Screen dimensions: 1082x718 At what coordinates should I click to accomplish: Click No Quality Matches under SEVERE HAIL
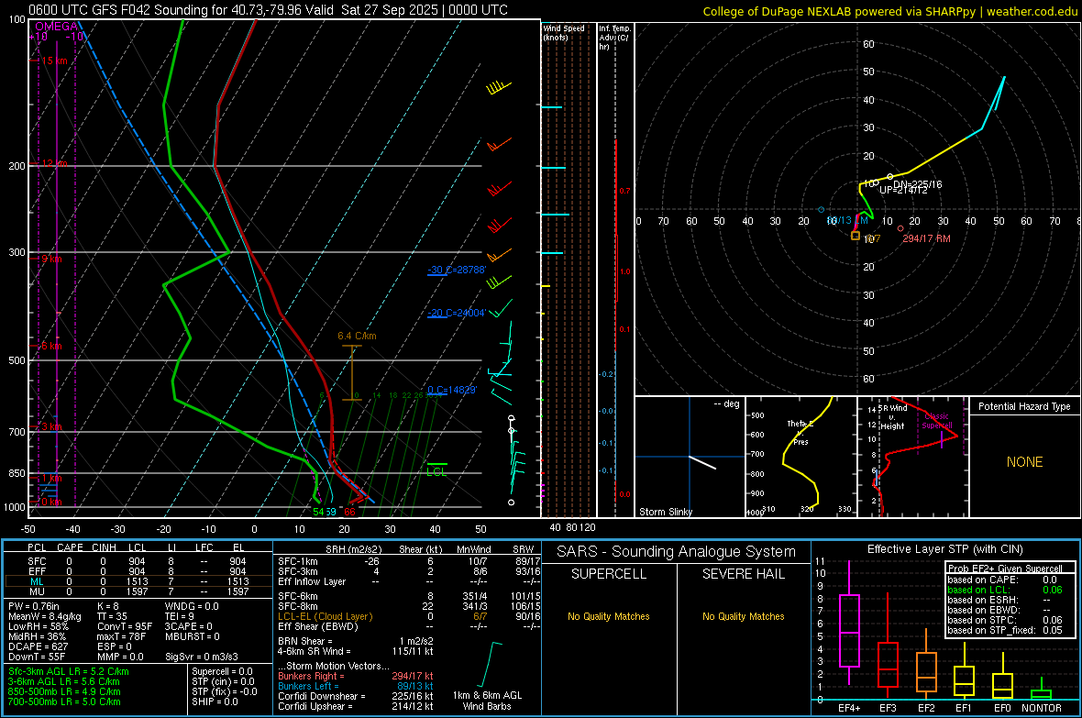pos(743,616)
